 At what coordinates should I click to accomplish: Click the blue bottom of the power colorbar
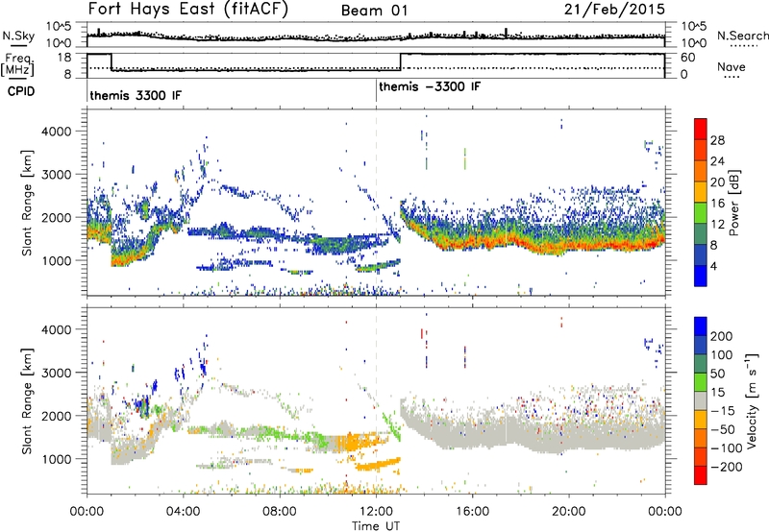701,276
